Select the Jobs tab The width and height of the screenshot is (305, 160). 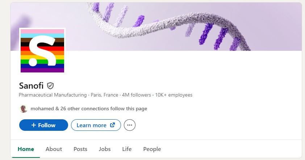[105, 149]
